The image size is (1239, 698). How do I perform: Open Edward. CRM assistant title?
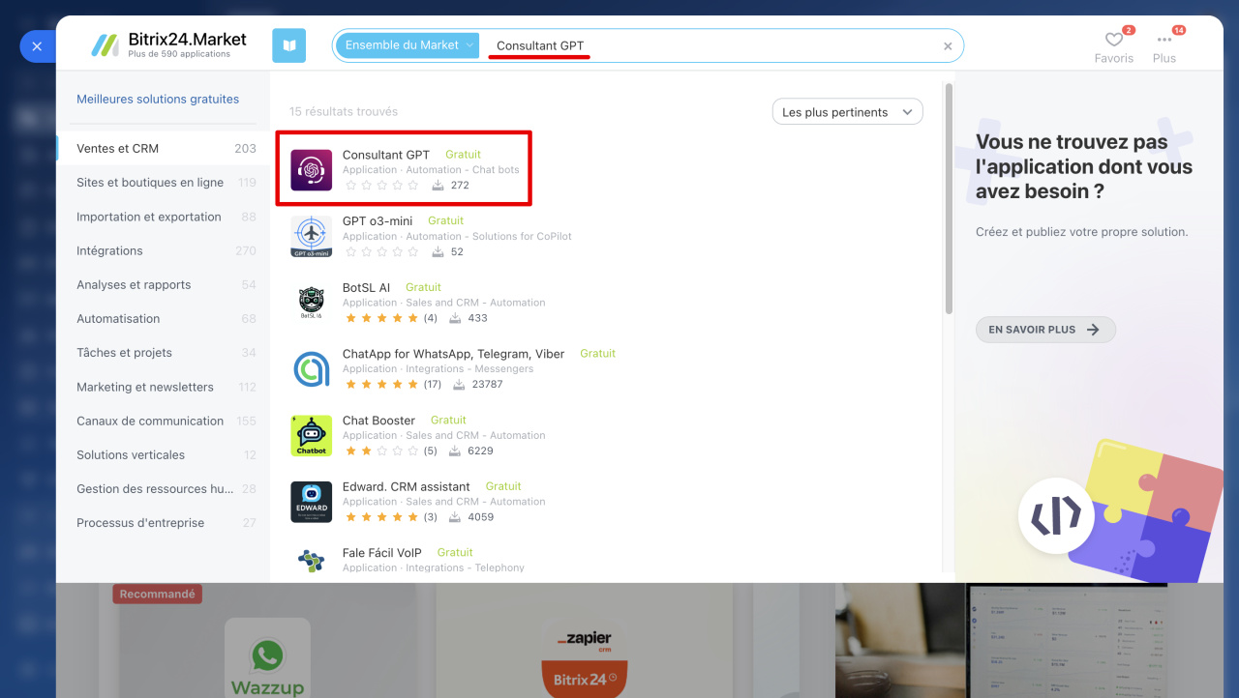(x=407, y=486)
